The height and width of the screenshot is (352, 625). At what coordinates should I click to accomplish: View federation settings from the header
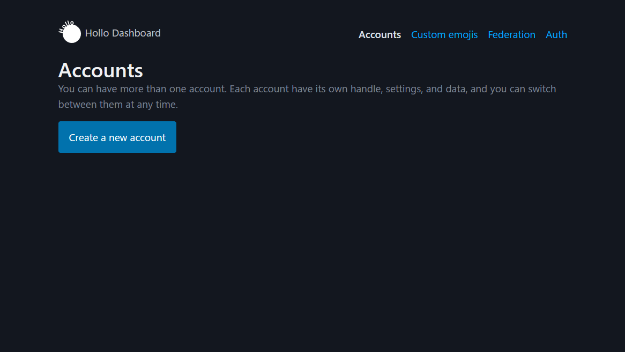coord(511,35)
